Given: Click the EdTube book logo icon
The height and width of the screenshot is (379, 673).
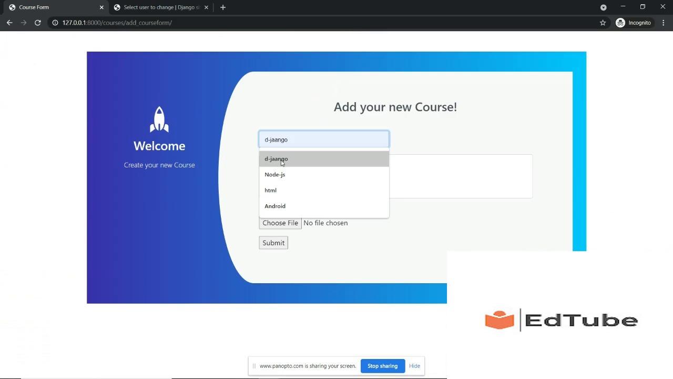Looking at the screenshot, I should coord(499,320).
